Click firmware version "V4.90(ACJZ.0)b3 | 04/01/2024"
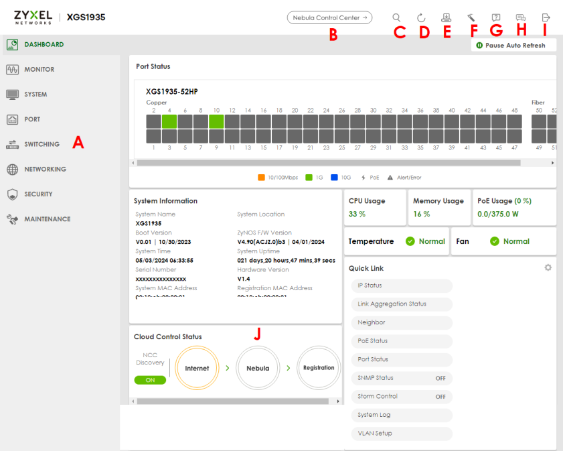This screenshot has width=563, height=451. (x=280, y=242)
